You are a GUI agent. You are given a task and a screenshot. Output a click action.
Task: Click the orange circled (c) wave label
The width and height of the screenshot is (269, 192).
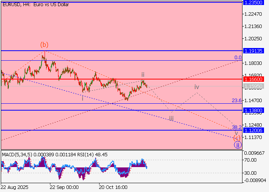pyautogui.click(x=237, y=138)
